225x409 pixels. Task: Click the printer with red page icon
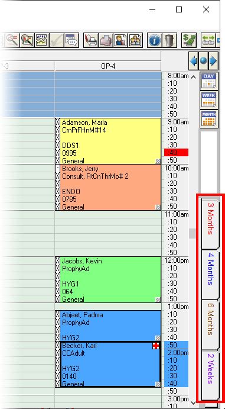coord(91,40)
